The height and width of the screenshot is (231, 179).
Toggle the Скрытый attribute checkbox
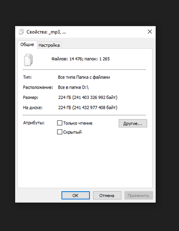[x=60, y=132]
